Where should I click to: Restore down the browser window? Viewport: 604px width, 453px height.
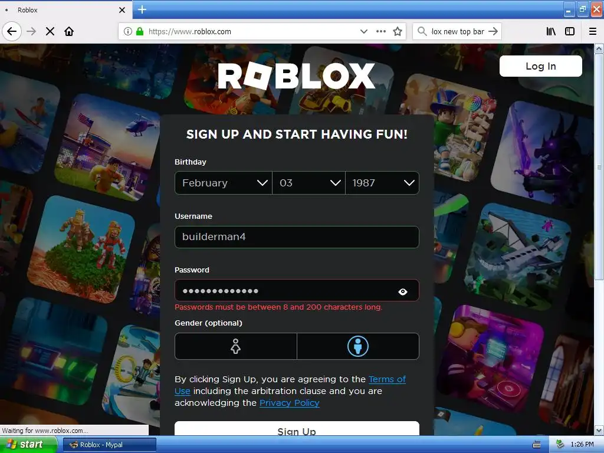coord(582,9)
